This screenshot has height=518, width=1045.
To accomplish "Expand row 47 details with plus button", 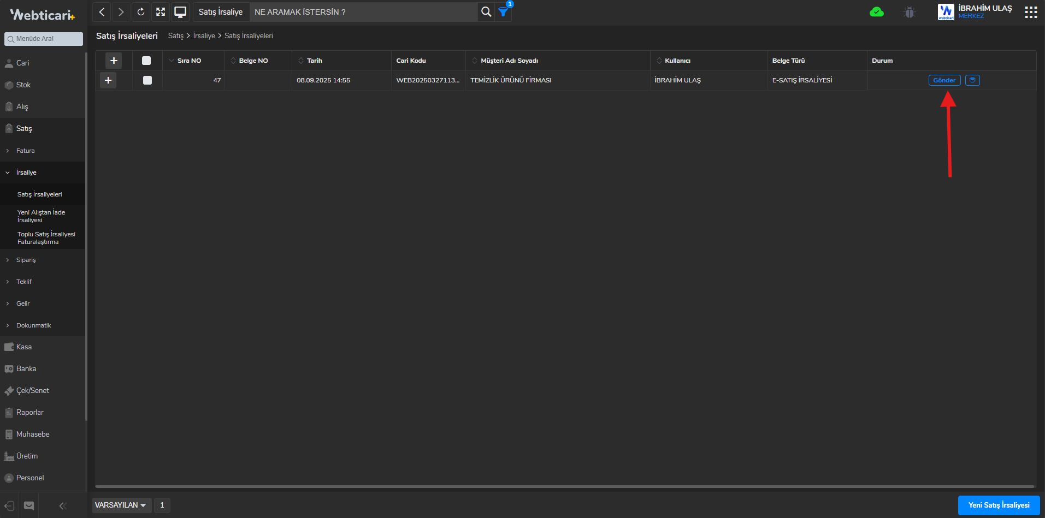I will [x=108, y=80].
